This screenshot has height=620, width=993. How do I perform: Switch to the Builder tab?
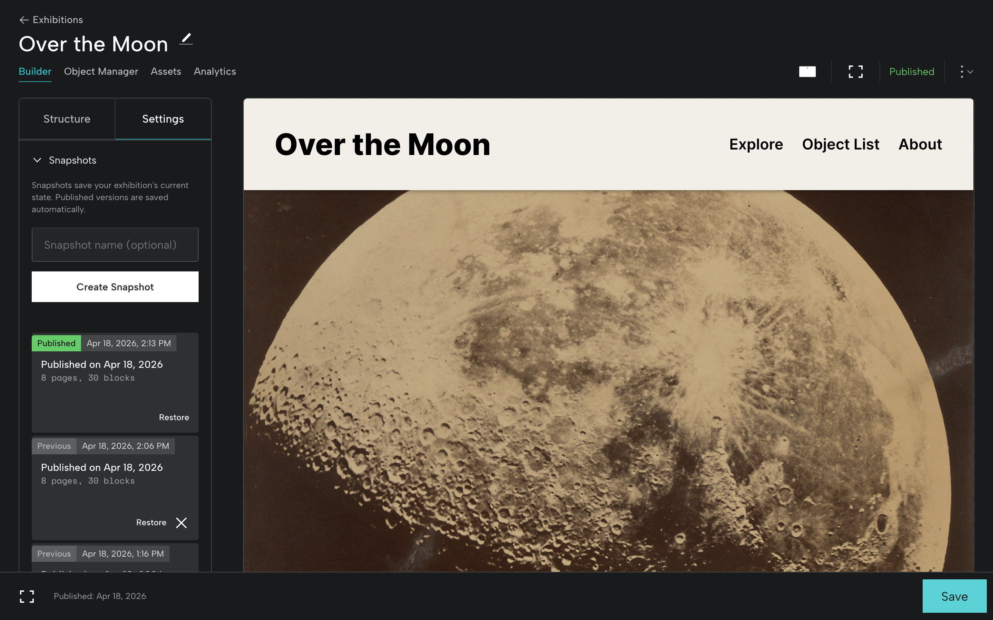[35, 71]
